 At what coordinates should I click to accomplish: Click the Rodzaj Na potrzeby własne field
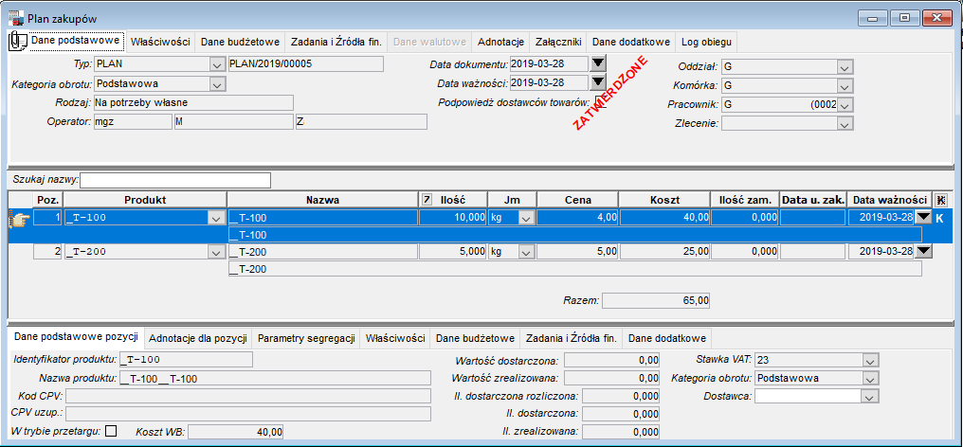[192, 102]
